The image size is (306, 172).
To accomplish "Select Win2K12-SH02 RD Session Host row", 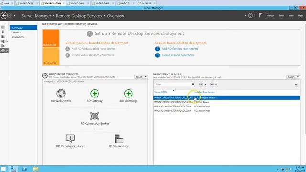I will [227, 111].
